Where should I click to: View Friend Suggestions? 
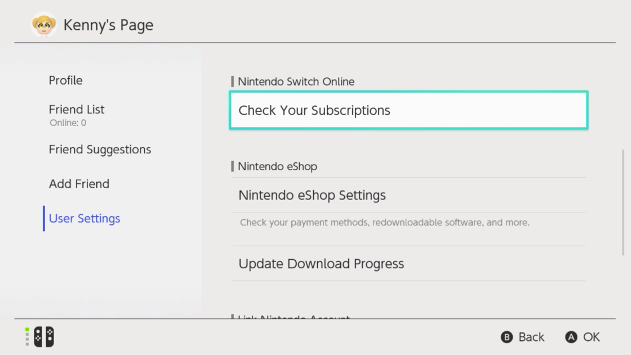tap(100, 150)
